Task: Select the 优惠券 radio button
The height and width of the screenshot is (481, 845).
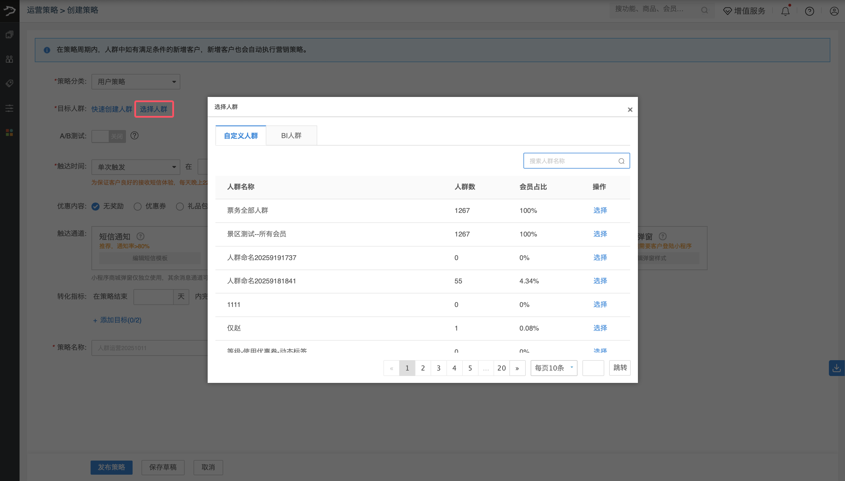Action: click(x=137, y=207)
